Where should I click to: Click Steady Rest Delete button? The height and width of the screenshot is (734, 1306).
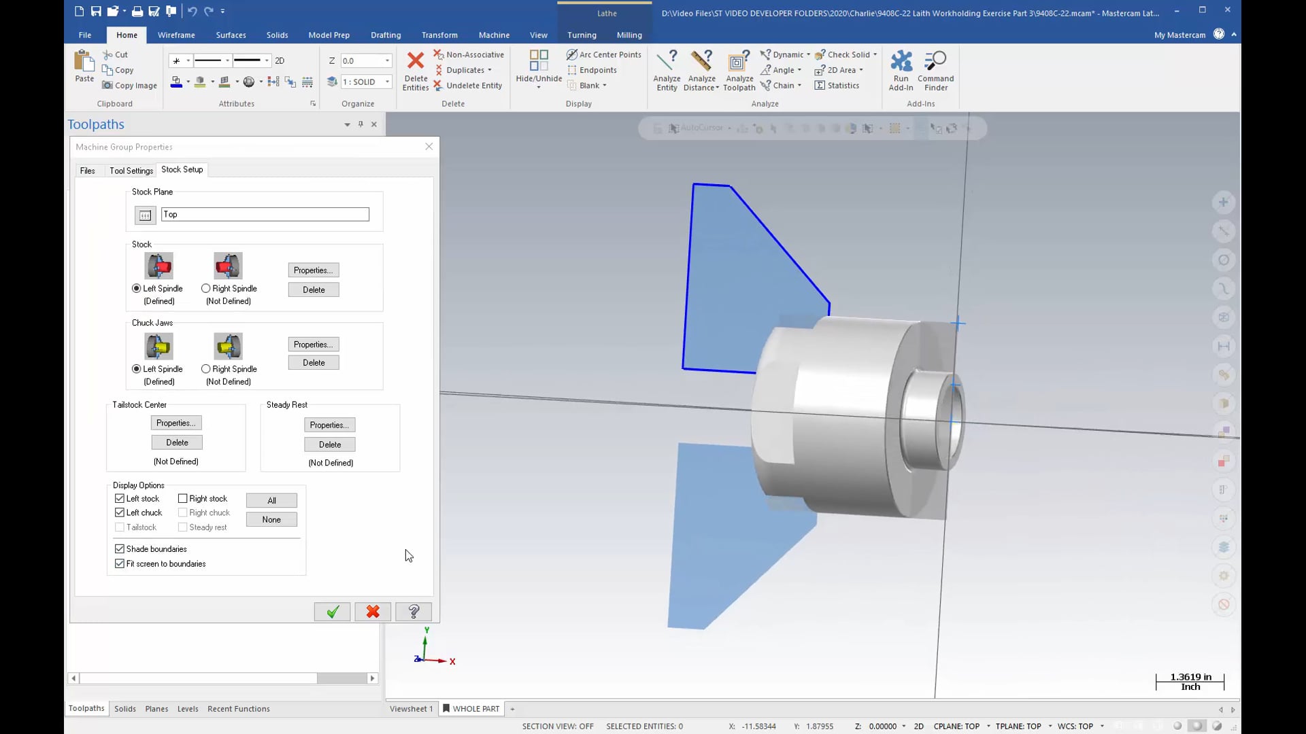click(330, 444)
